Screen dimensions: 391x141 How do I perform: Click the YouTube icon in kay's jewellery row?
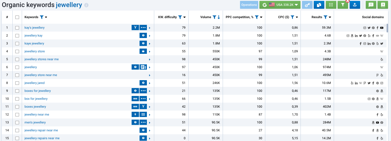(x=382, y=28)
